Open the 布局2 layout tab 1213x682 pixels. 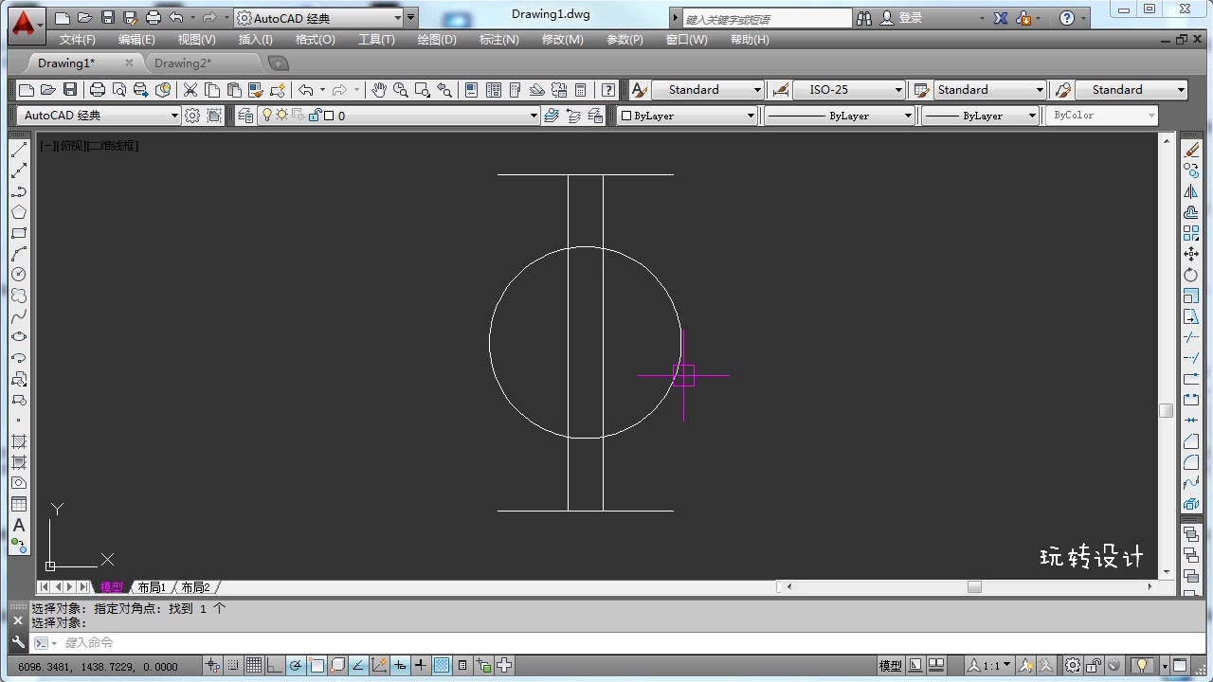195,587
